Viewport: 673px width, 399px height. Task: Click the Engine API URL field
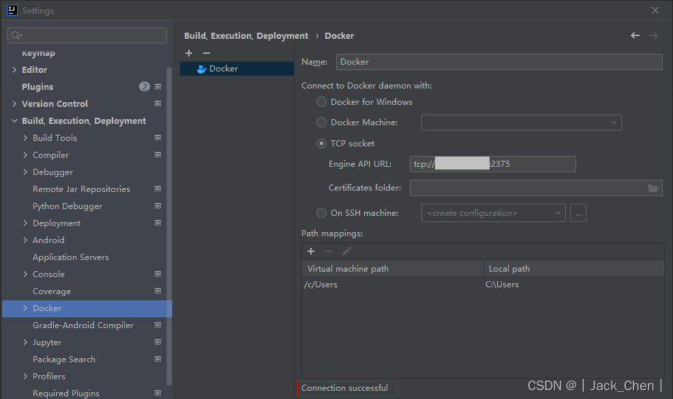coord(492,164)
